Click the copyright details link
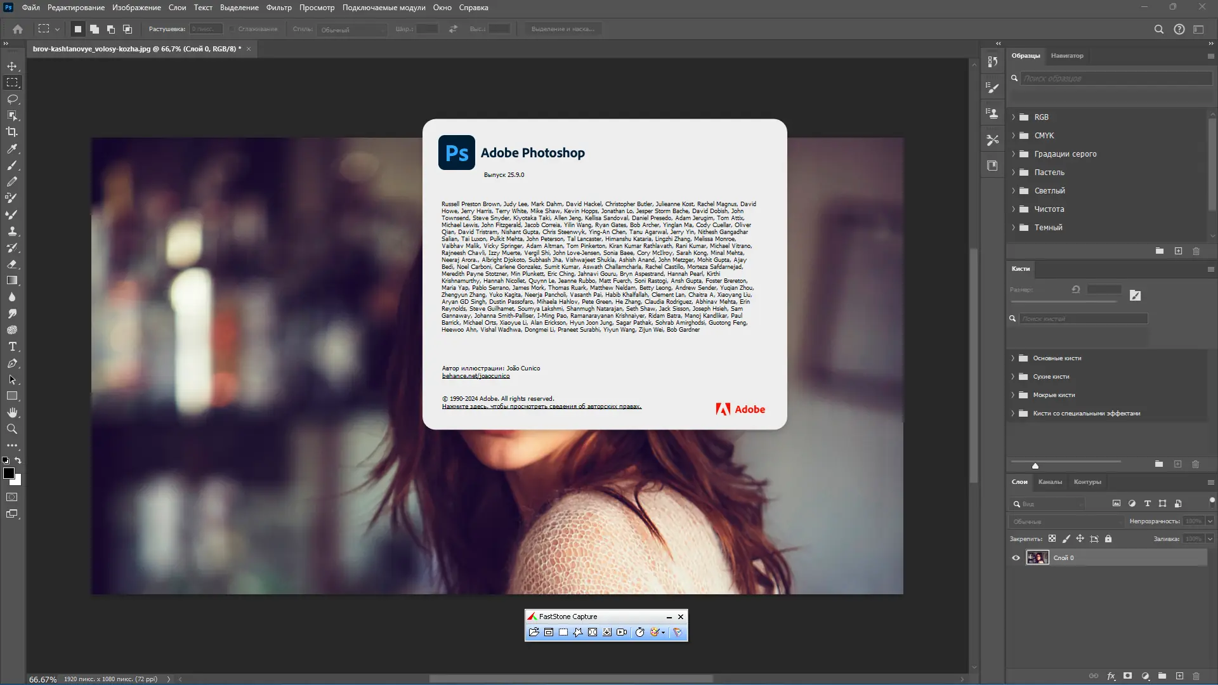 [541, 407]
